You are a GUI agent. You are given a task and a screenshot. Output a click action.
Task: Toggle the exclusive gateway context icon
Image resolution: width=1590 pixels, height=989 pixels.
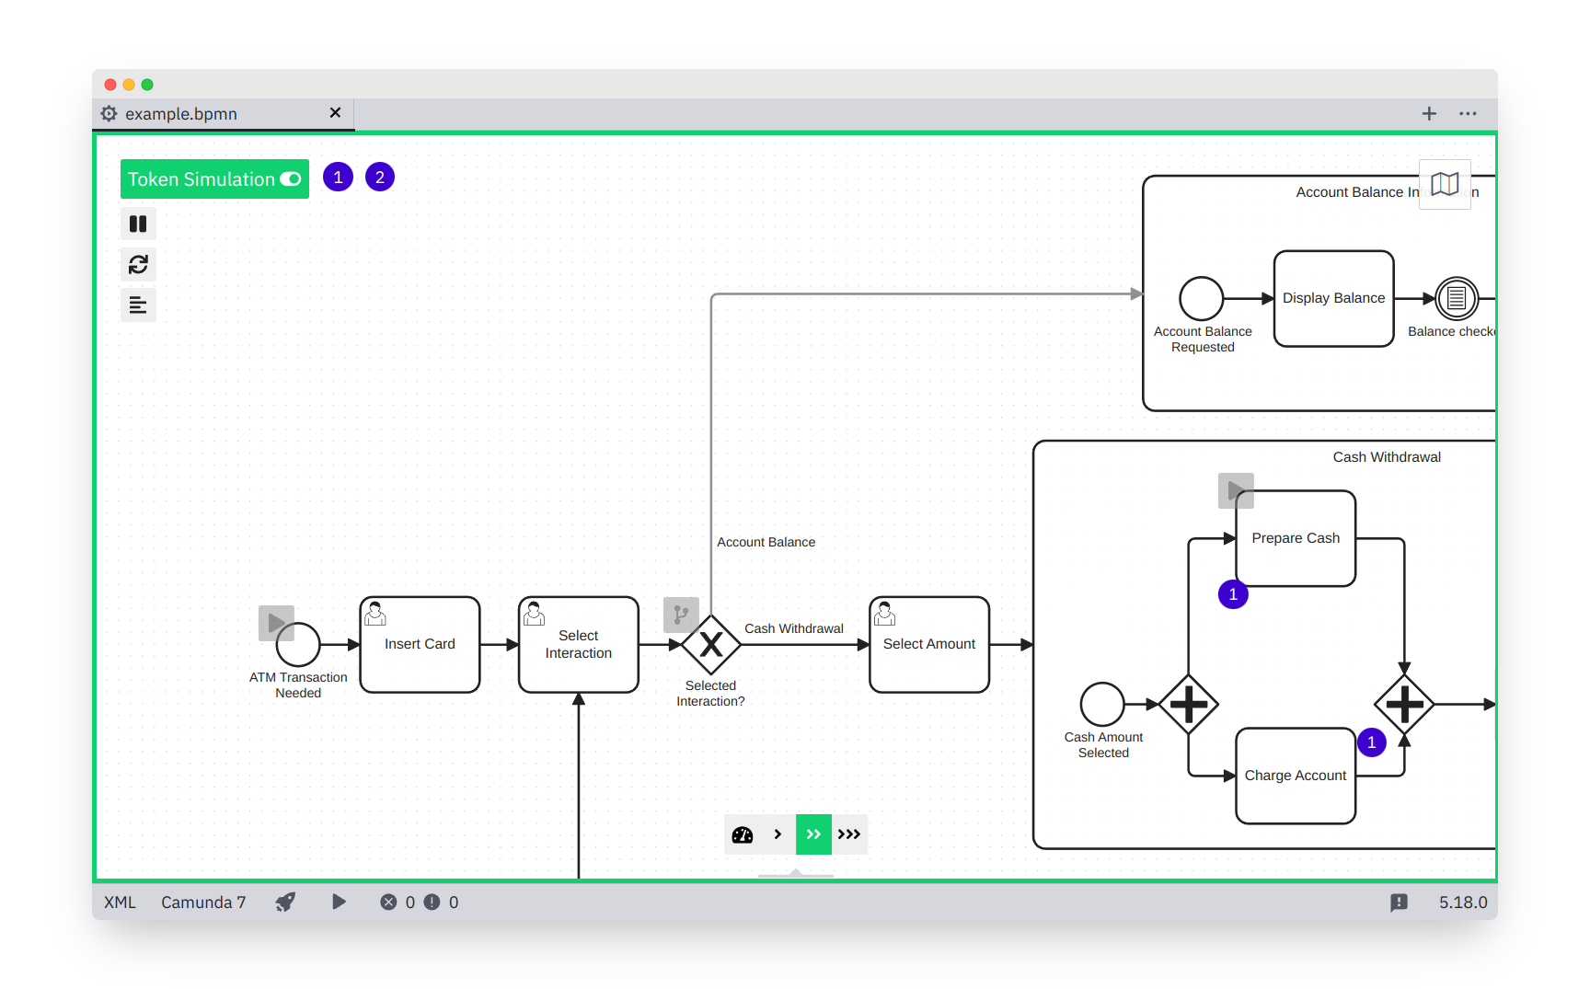pyautogui.click(x=681, y=615)
